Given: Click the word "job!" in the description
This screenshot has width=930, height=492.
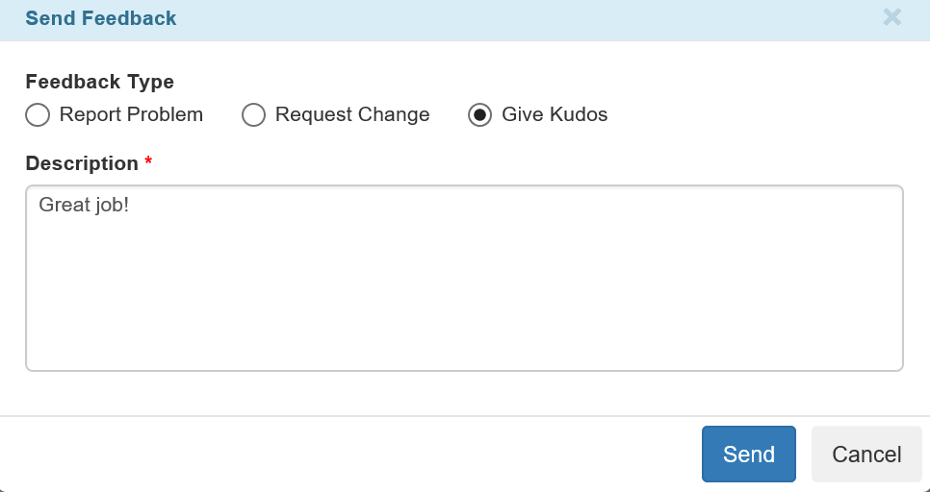Looking at the screenshot, I should pos(110,205).
